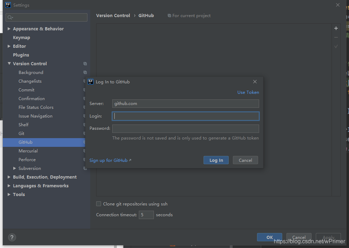
Task: Click the project-level icon beside Subversion
Action: pos(85,168)
